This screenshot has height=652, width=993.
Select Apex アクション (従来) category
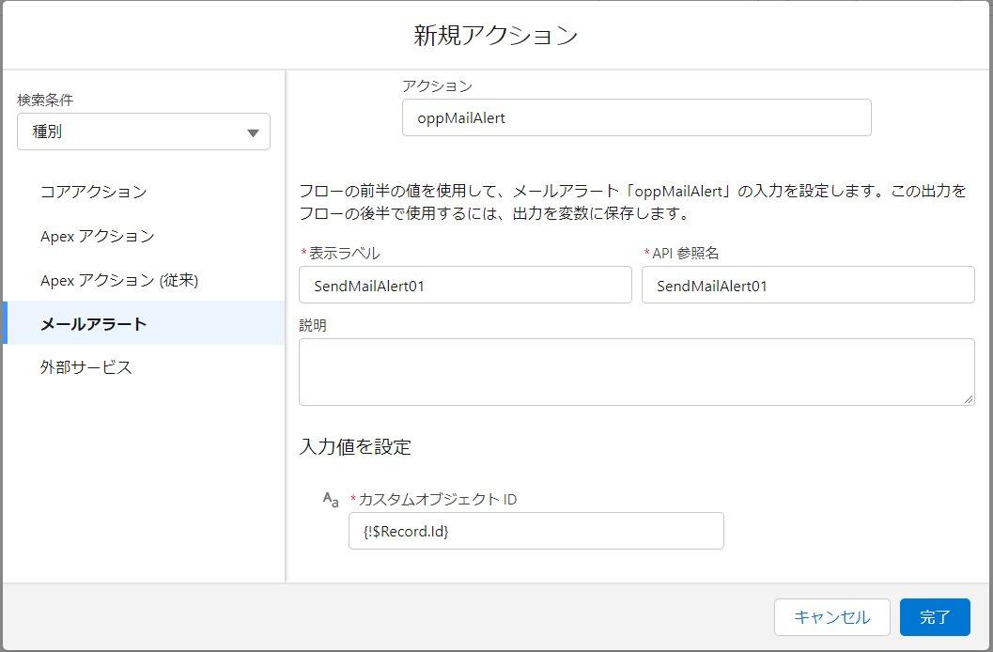point(119,280)
